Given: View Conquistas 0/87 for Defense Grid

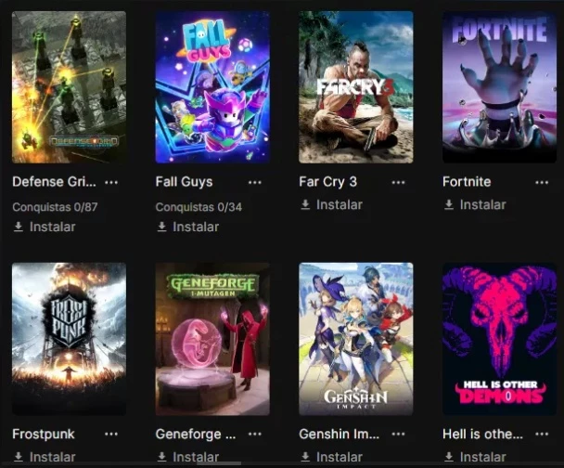Looking at the screenshot, I should (55, 207).
